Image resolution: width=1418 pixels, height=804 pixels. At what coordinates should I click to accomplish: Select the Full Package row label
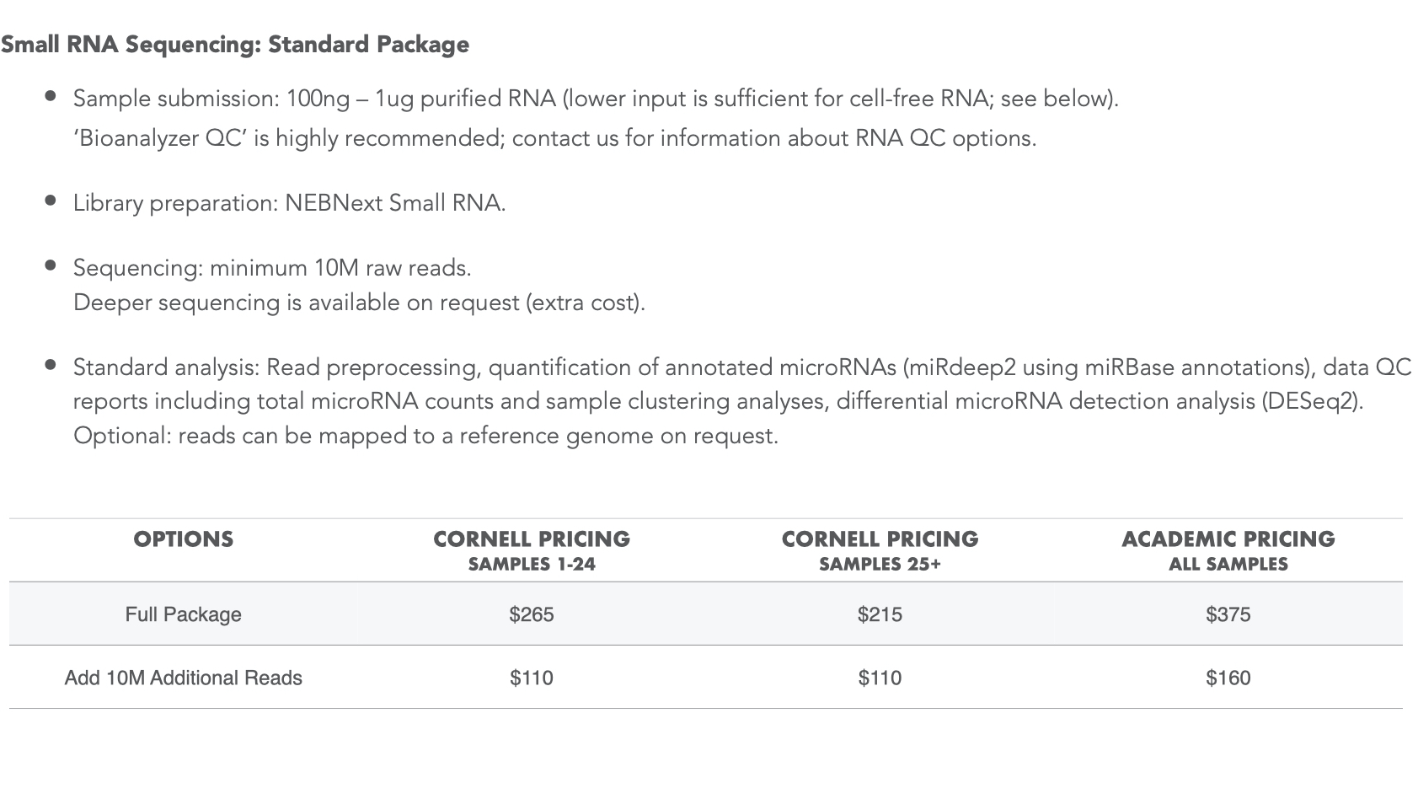click(x=183, y=614)
